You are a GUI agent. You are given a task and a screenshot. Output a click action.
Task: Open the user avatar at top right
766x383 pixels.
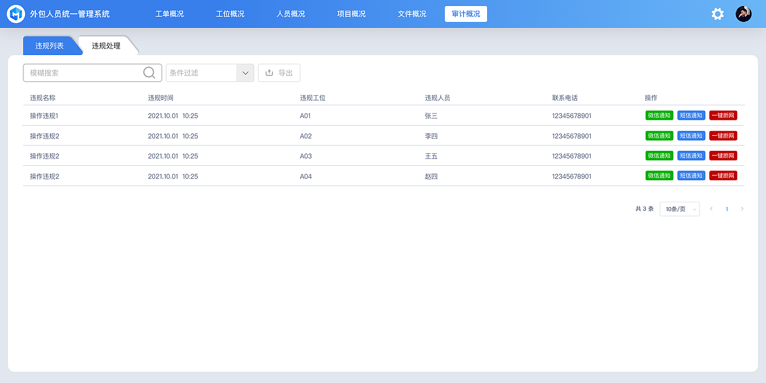click(743, 13)
